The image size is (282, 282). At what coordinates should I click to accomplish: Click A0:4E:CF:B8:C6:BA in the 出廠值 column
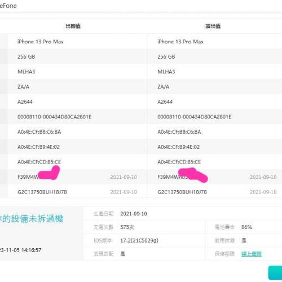coord(39,132)
